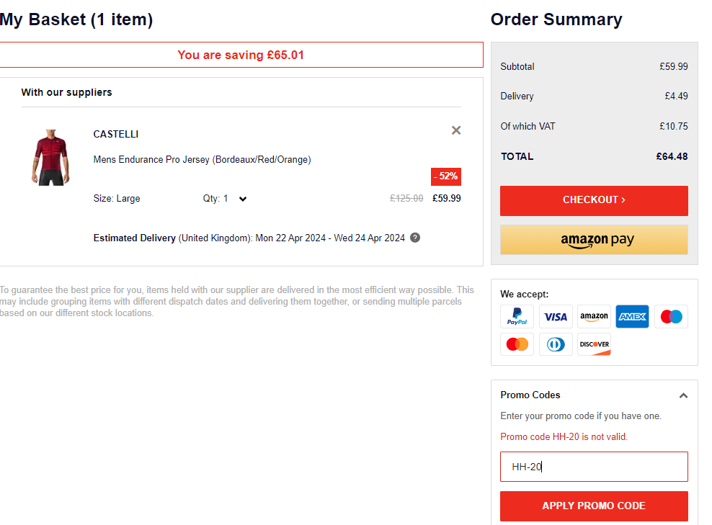Remove the Castelli jersey from basket
This screenshot has height=525, width=712.
coord(456,130)
